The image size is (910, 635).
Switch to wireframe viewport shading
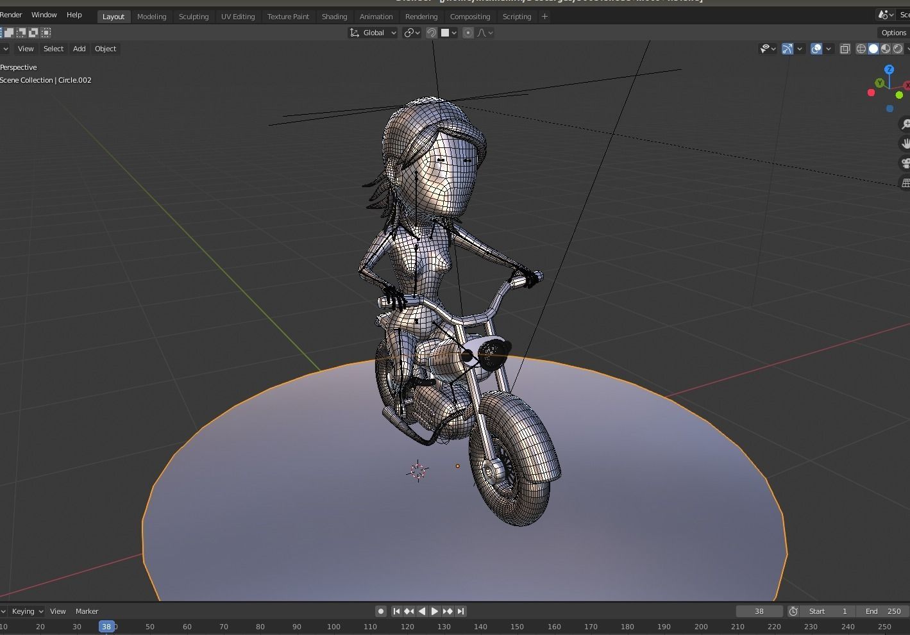861,49
